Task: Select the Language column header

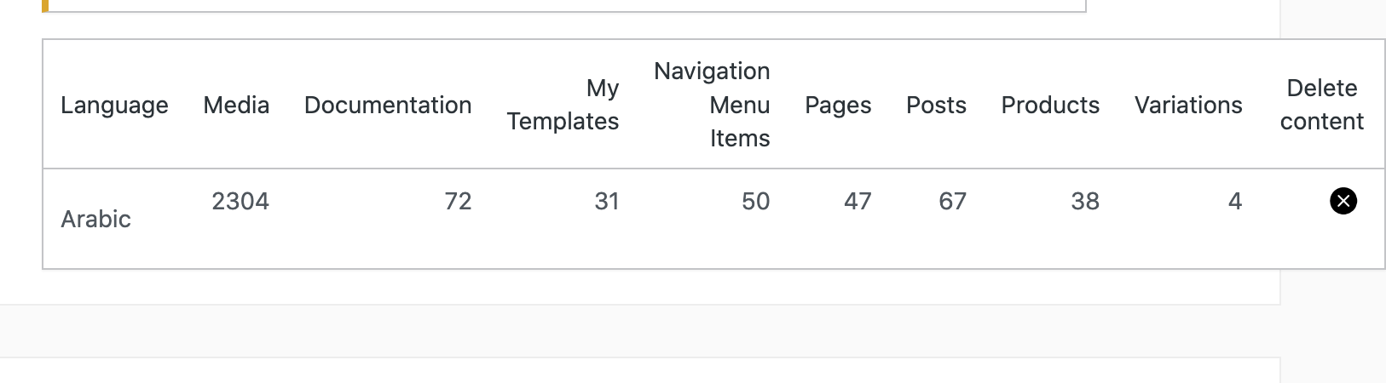Action: (x=114, y=105)
